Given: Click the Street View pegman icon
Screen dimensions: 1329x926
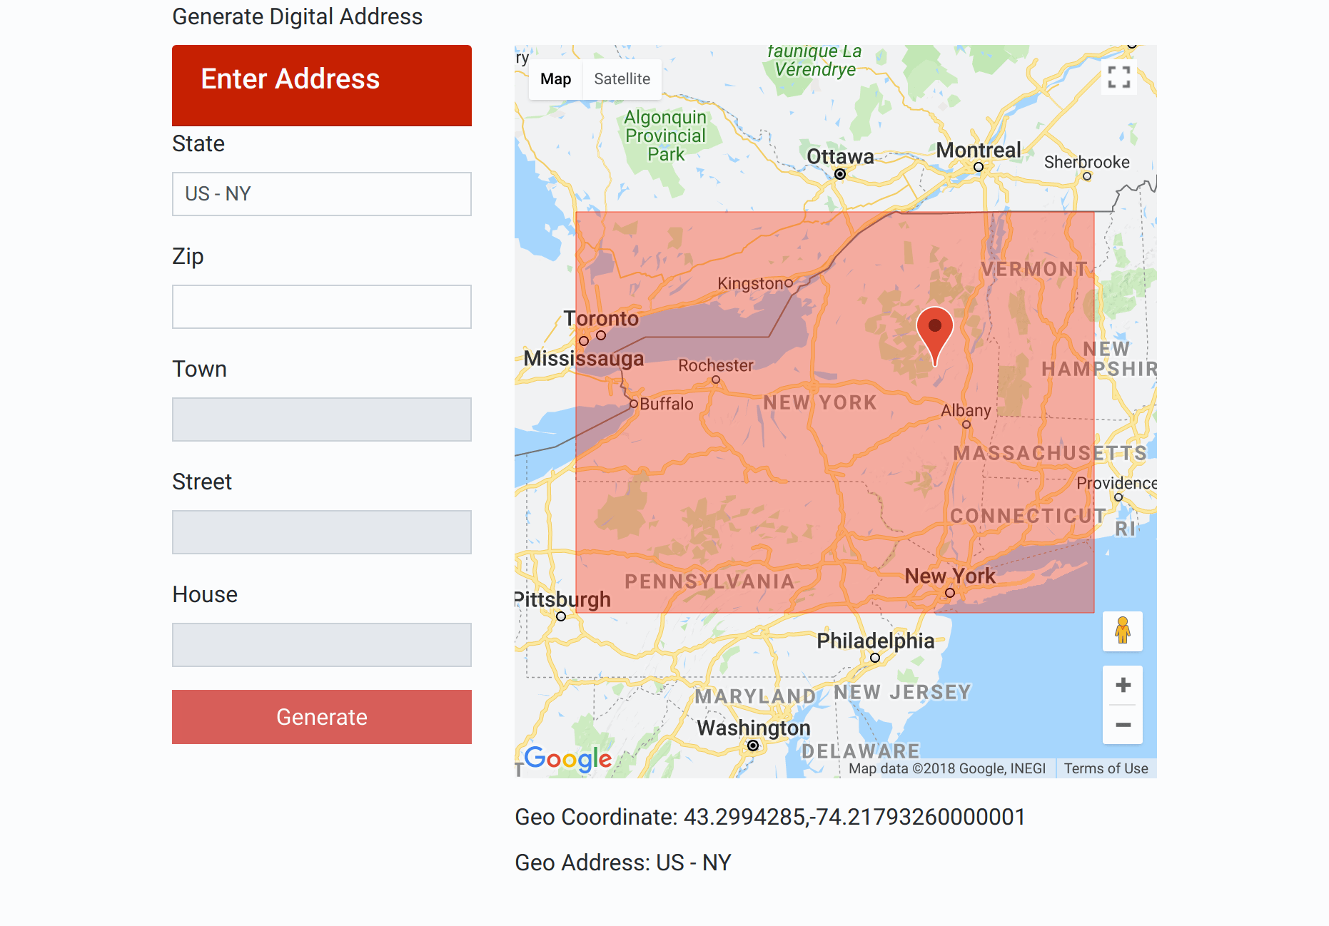Looking at the screenshot, I should pos(1122,631).
